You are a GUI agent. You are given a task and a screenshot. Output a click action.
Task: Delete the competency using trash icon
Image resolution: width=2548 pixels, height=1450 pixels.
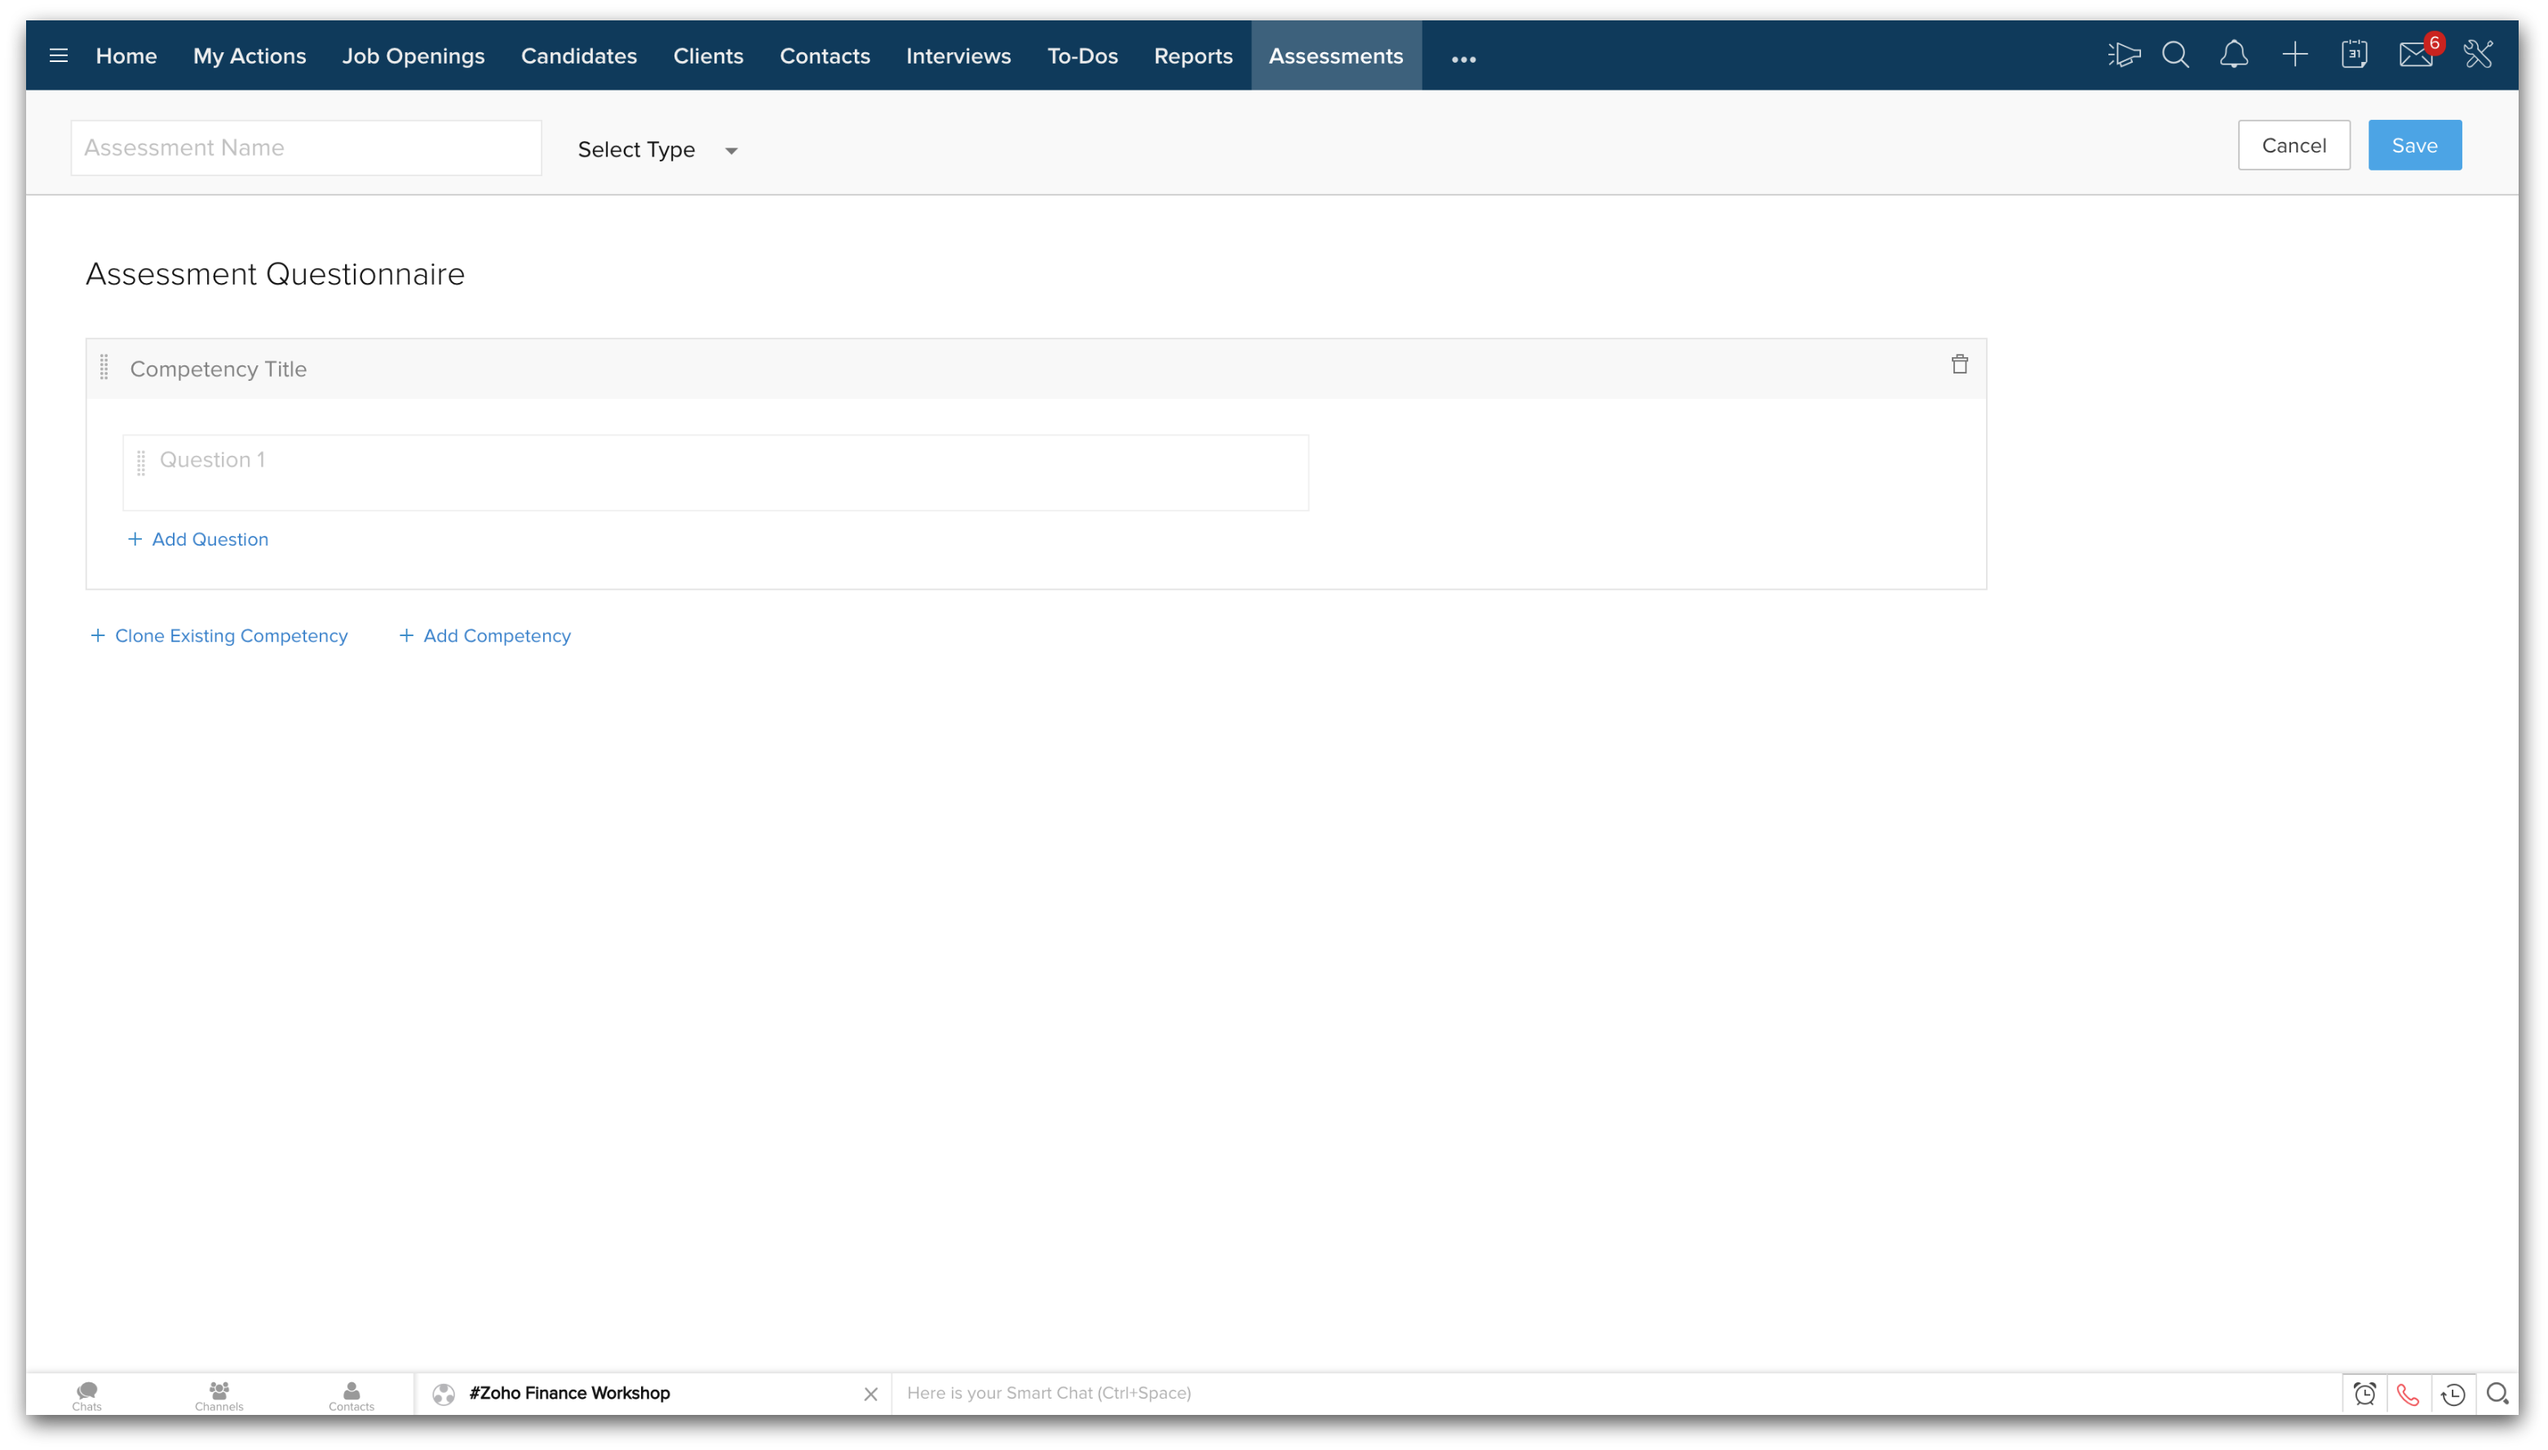pyautogui.click(x=1960, y=365)
